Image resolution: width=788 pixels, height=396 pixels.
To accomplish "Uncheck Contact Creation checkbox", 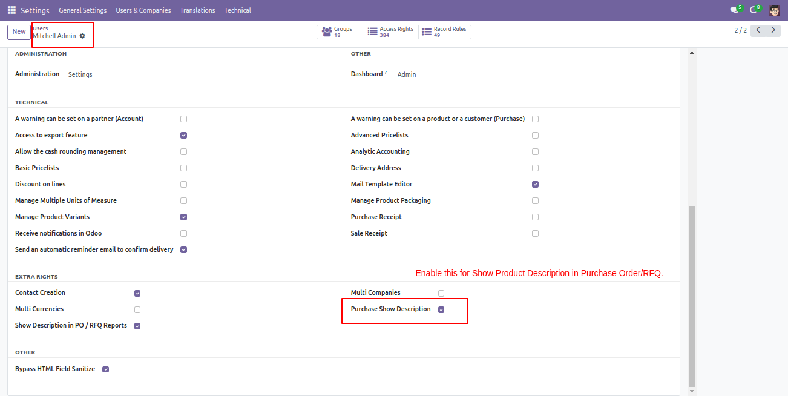I will [137, 294].
